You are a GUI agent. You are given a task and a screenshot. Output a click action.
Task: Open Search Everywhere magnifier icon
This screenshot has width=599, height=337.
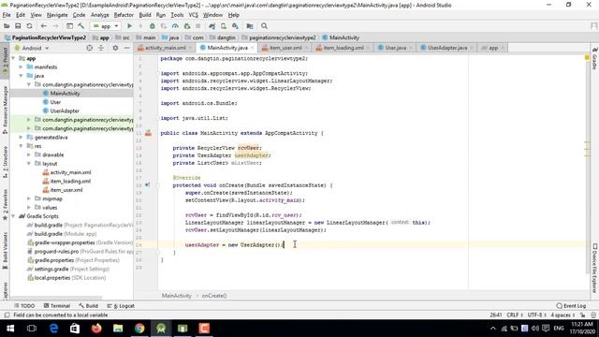[x=264, y=26]
